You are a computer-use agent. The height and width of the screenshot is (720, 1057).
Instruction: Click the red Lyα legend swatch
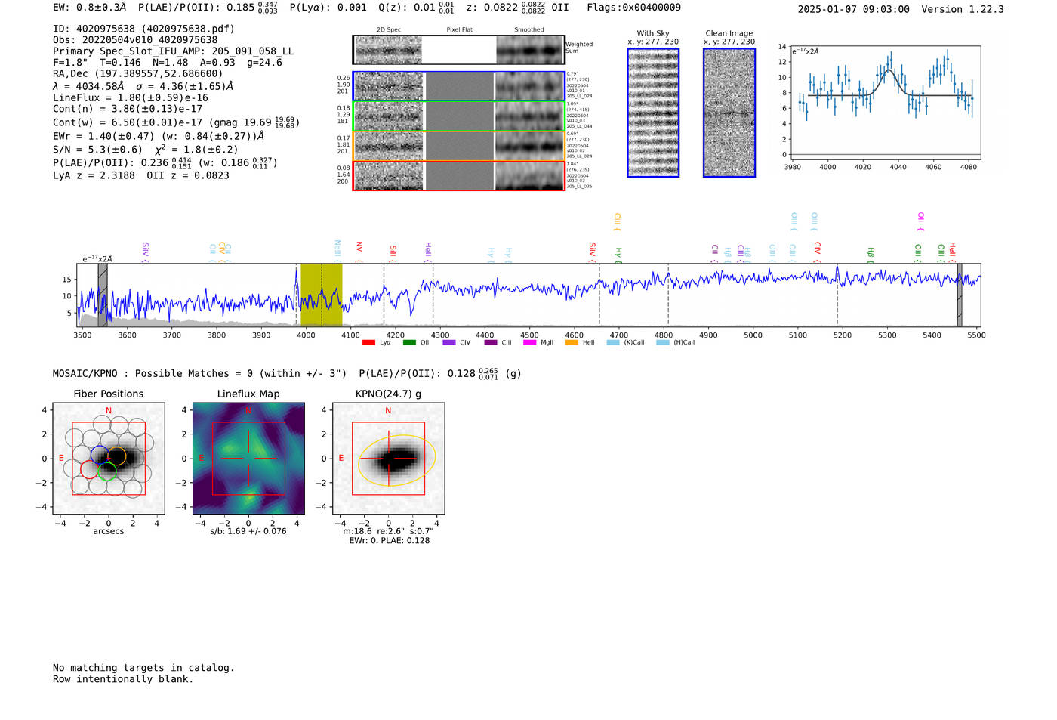[x=368, y=342]
